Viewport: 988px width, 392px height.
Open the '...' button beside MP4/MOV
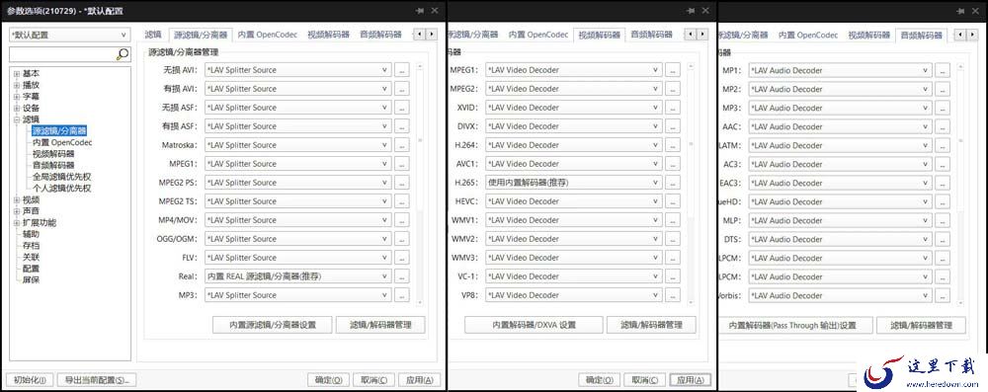pos(402,220)
